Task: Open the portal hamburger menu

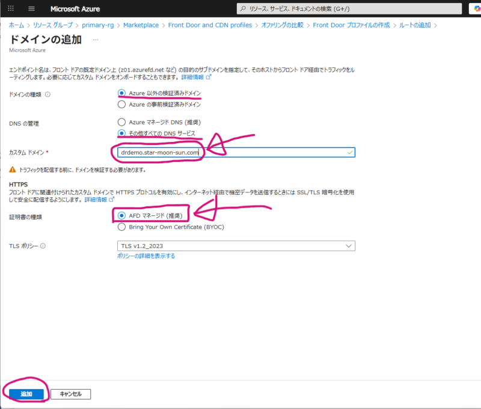Action: pos(32,8)
